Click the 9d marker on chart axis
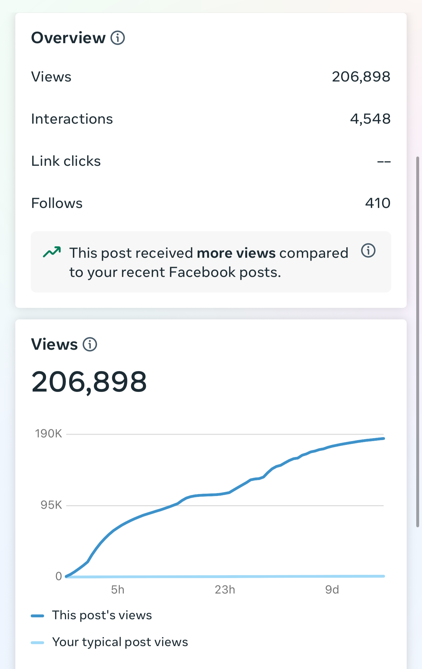 332,589
